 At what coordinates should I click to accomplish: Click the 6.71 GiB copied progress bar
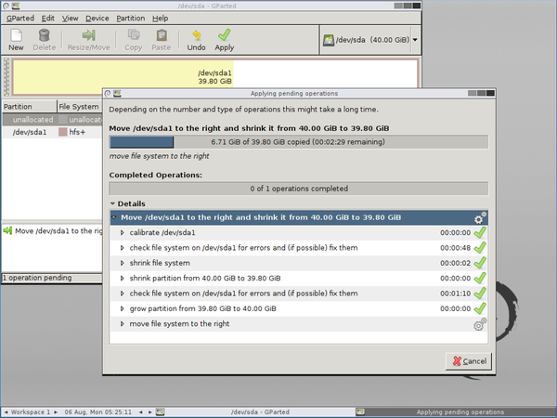[299, 142]
